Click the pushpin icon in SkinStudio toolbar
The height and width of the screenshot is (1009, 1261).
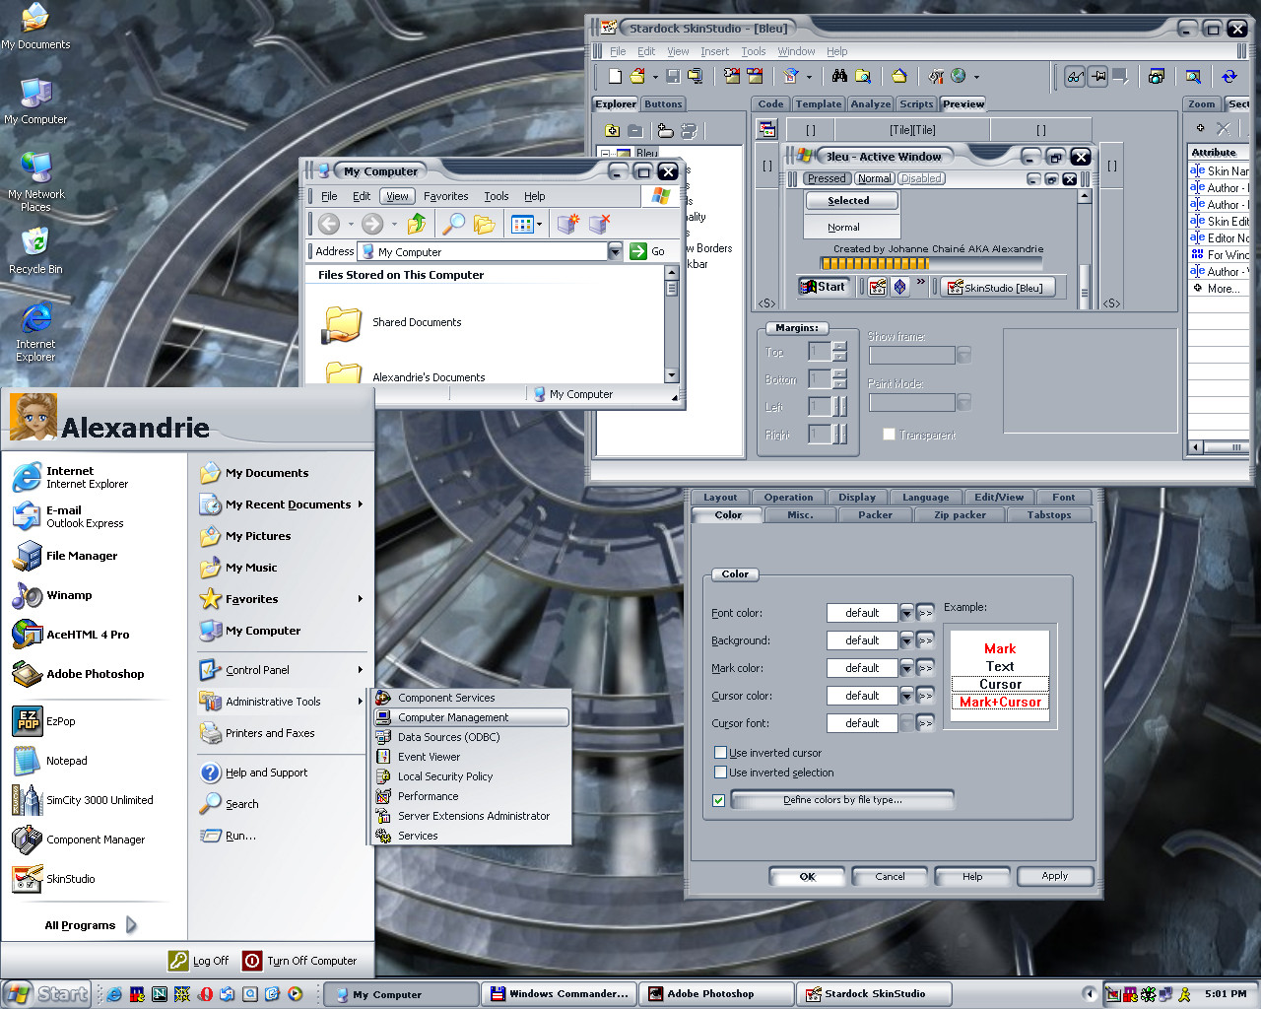click(x=1096, y=76)
